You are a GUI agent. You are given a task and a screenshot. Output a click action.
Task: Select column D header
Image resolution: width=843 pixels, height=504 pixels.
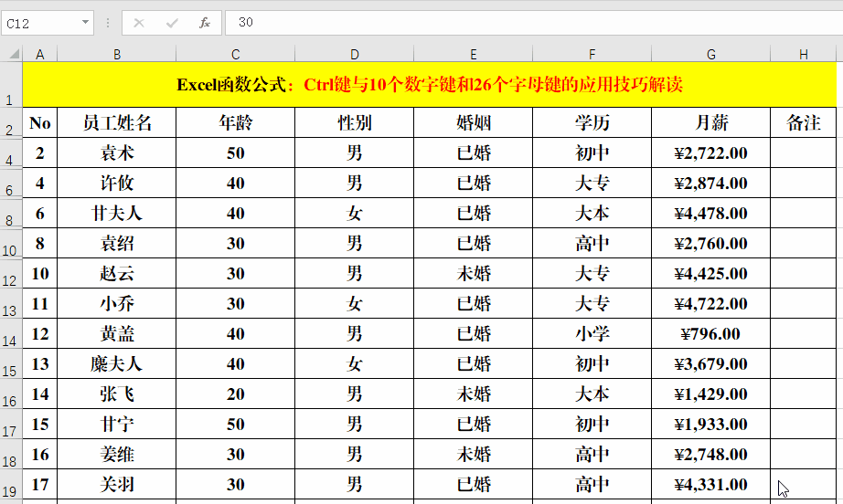click(x=354, y=54)
